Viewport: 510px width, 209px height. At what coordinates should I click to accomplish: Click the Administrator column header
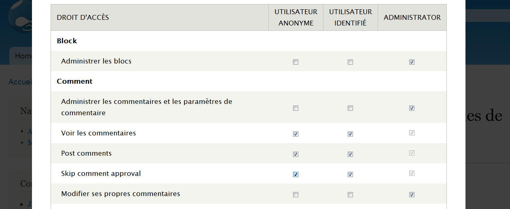[412, 17]
